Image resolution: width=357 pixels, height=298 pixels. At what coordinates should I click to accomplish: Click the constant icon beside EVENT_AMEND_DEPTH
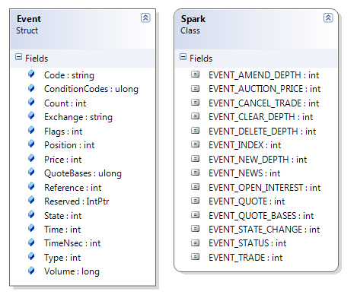195,74
